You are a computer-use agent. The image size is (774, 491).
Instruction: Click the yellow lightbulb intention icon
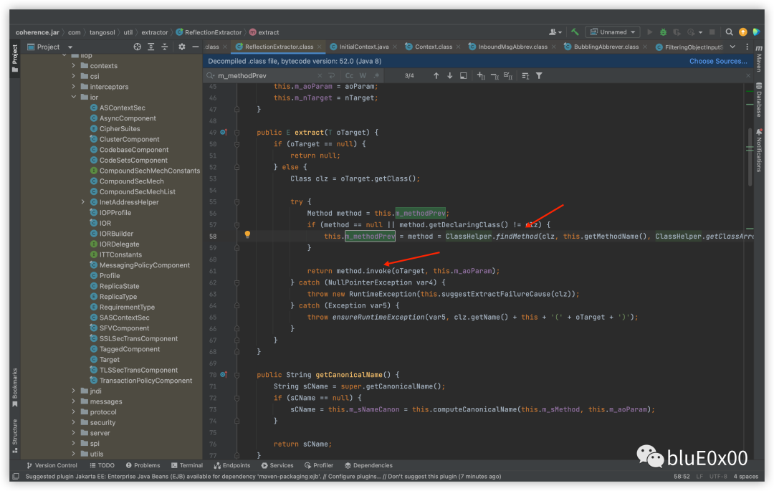247,234
